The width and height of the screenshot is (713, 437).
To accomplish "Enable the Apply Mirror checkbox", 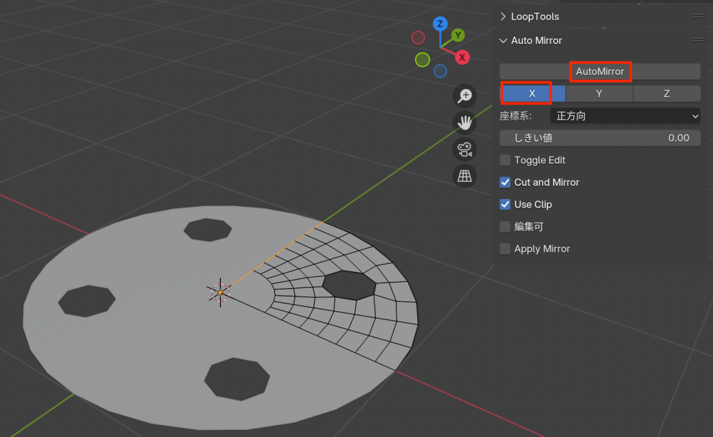I will [506, 248].
